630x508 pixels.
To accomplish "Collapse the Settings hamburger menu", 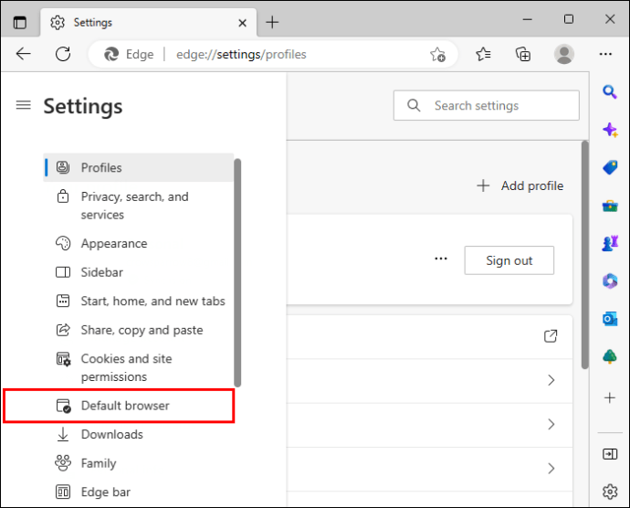I will (24, 105).
